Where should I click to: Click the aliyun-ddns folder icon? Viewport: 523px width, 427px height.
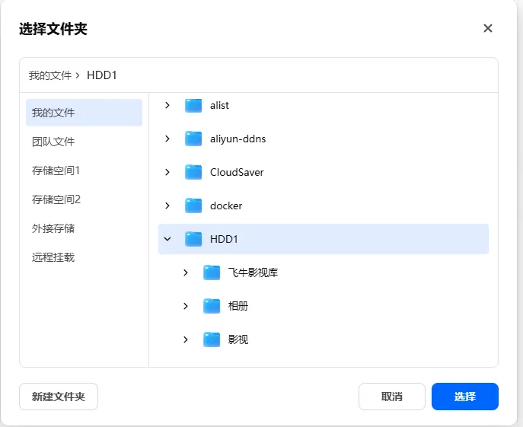coord(193,139)
